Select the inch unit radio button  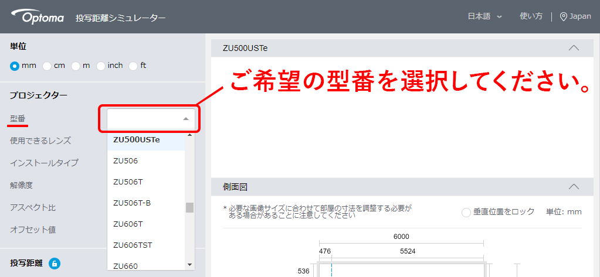pyautogui.click(x=101, y=66)
